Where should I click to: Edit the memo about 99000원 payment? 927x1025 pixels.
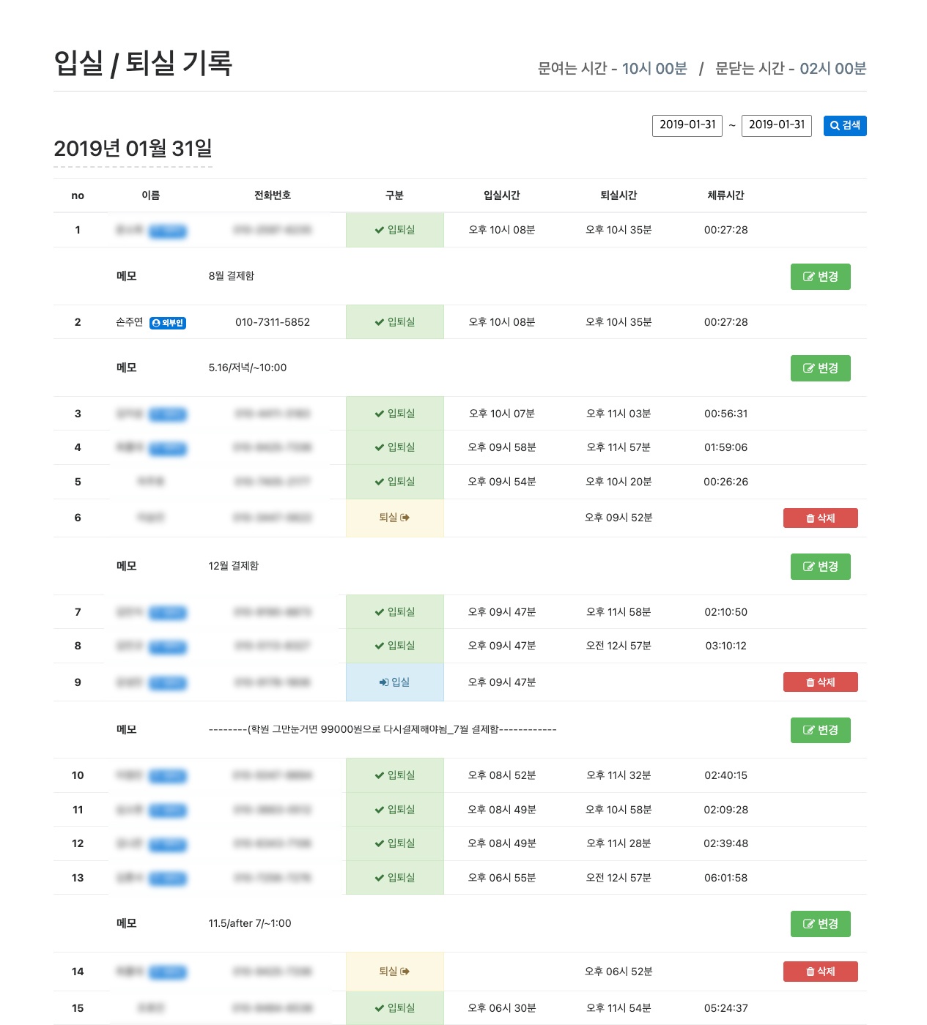tap(820, 730)
